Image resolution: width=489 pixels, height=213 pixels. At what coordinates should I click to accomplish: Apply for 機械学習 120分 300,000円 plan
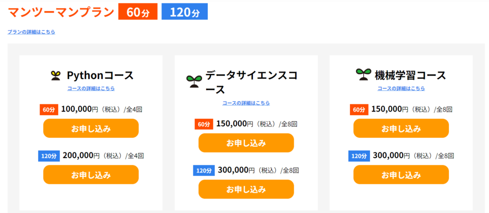click(x=401, y=174)
